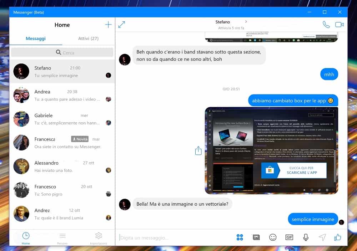The height and width of the screenshot is (251, 357).
Task: Open Andrea's conversation from 20:38
Action: 62,95
